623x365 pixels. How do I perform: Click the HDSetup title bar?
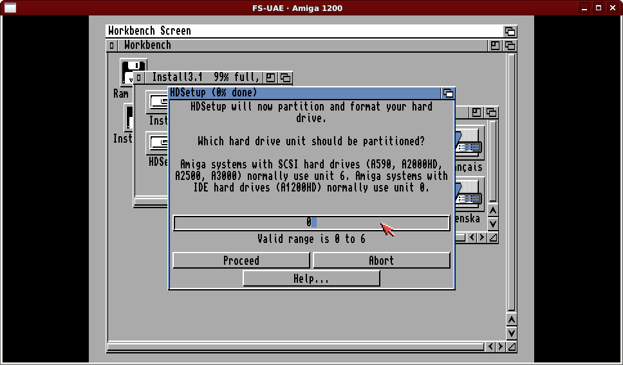coord(305,93)
